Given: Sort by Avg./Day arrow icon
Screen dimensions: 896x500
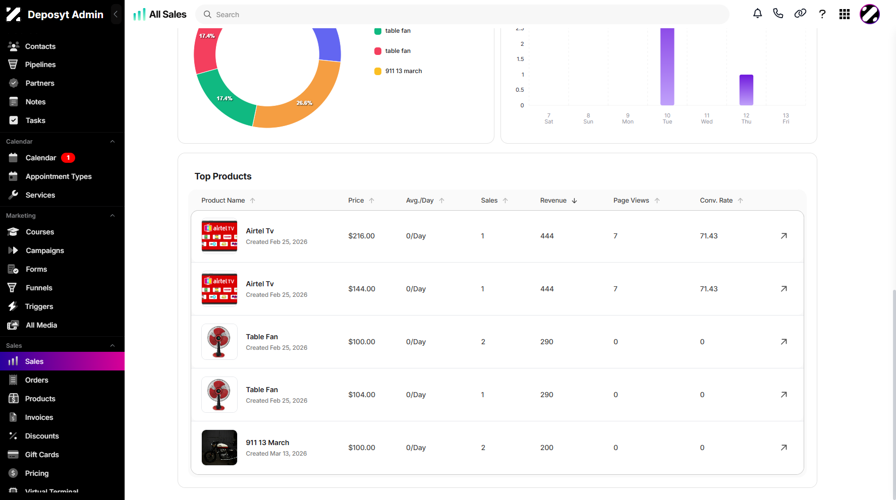Looking at the screenshot, I should (442, 201).
